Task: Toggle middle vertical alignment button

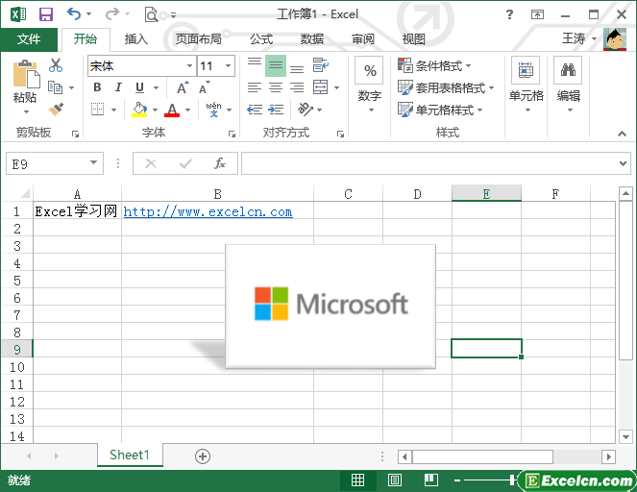Action: tap(276, 66)
